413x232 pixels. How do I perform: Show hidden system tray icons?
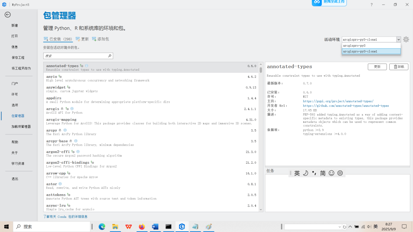coord(350,227)
